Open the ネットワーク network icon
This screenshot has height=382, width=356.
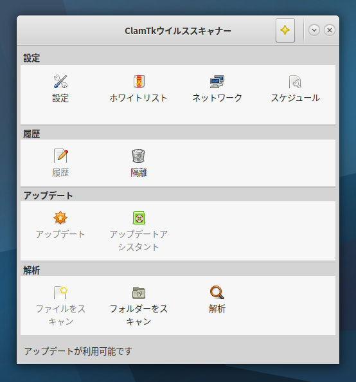pyautogui.click(x=217, y=82)
